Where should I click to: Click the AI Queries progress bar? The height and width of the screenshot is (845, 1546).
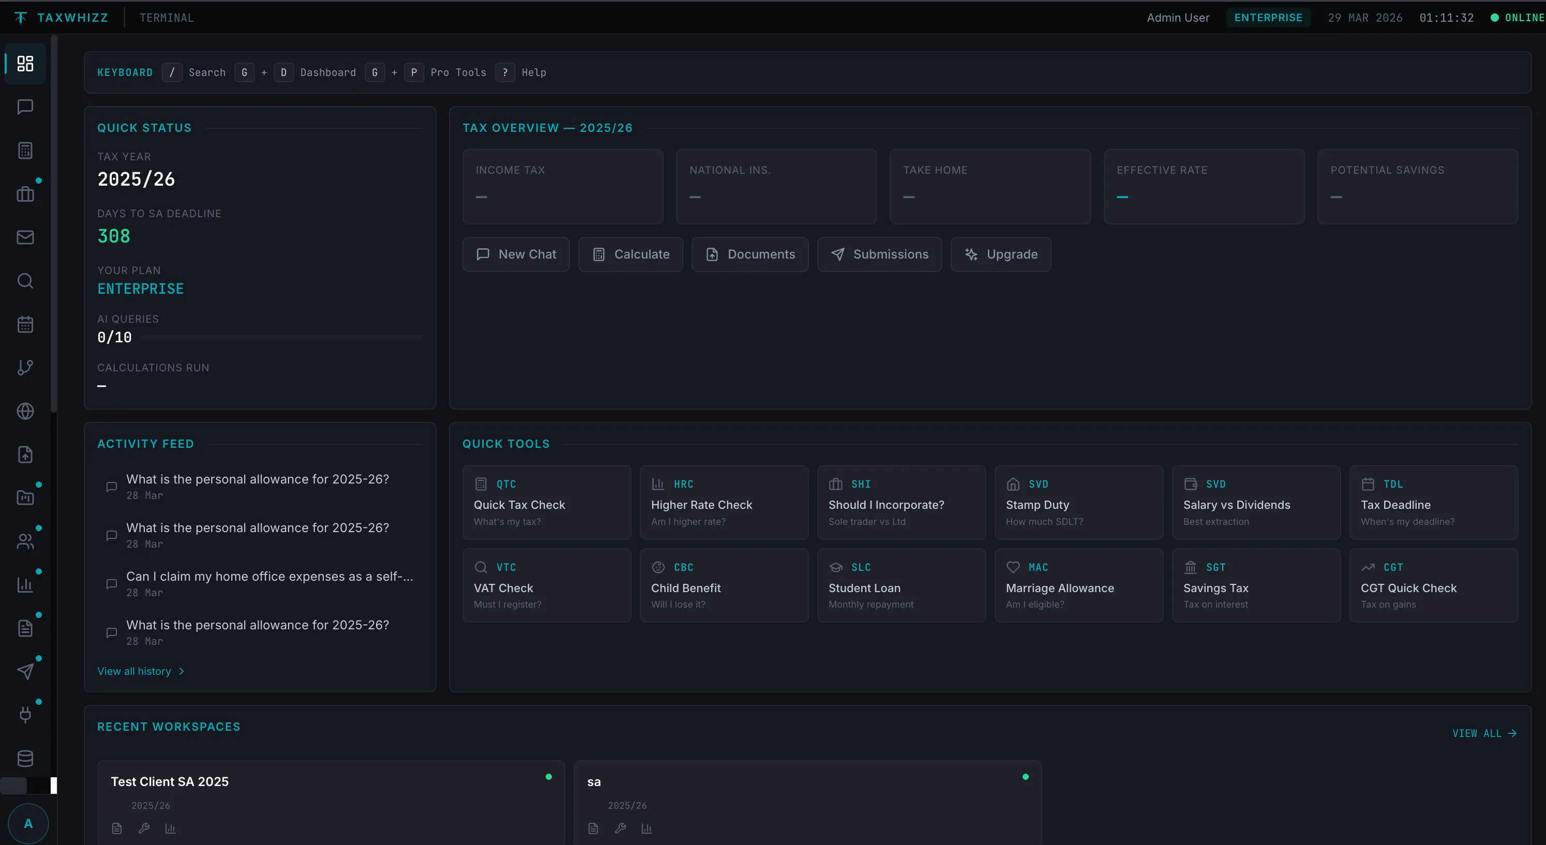(x=283, y=337)
